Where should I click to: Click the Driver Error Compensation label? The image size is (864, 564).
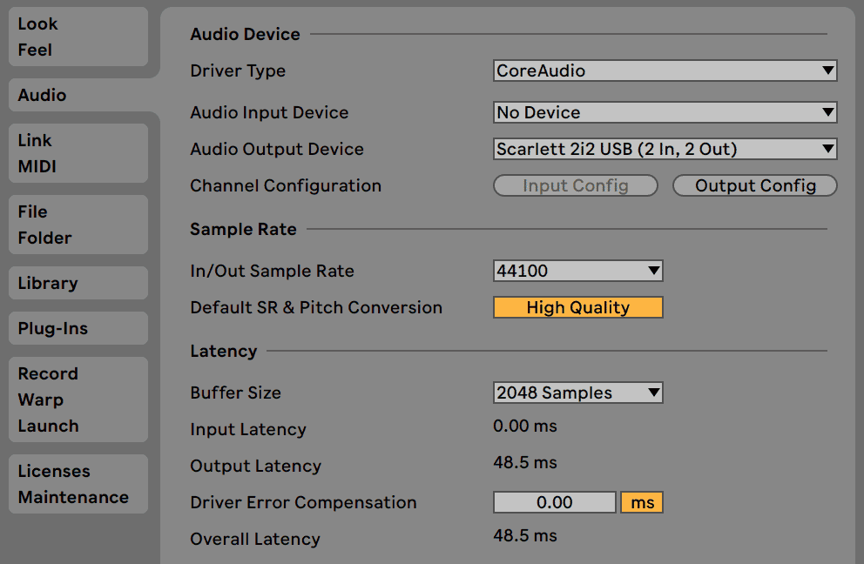click(304, 502)
